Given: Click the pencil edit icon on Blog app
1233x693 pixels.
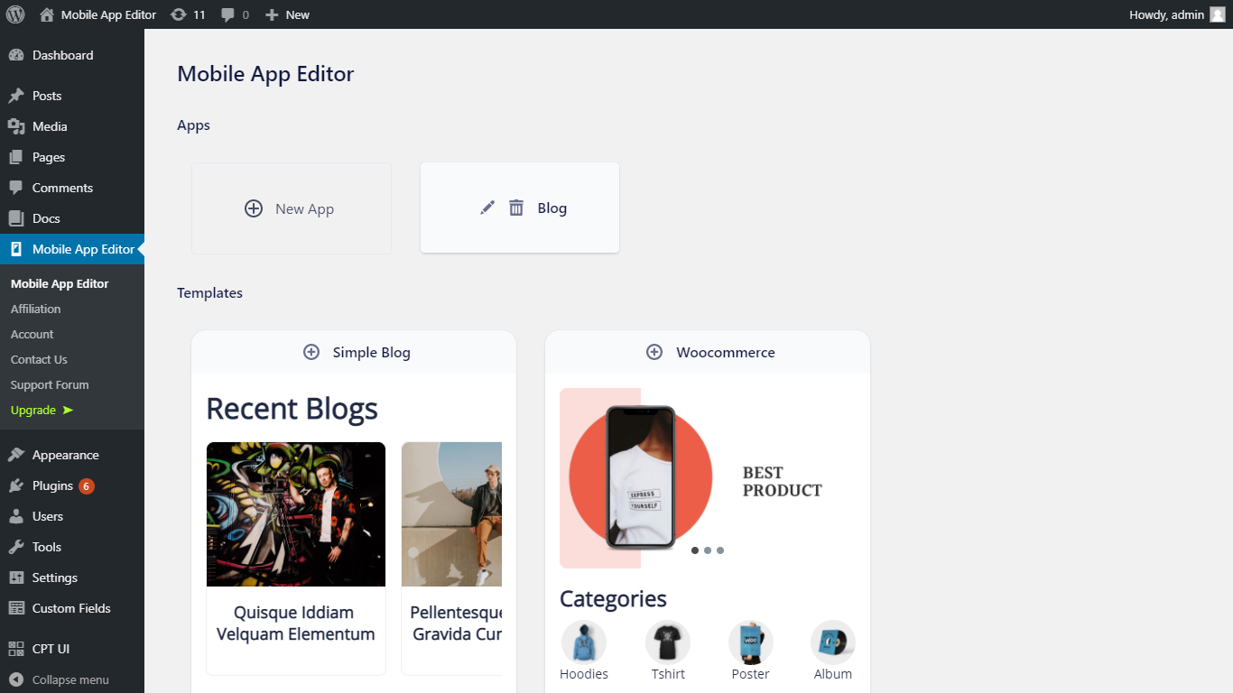Looking at the screenshot, I should 487,208.
